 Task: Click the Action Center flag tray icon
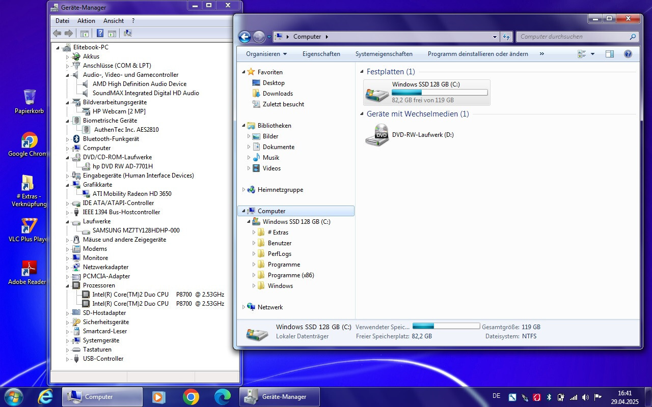[598, 397]
